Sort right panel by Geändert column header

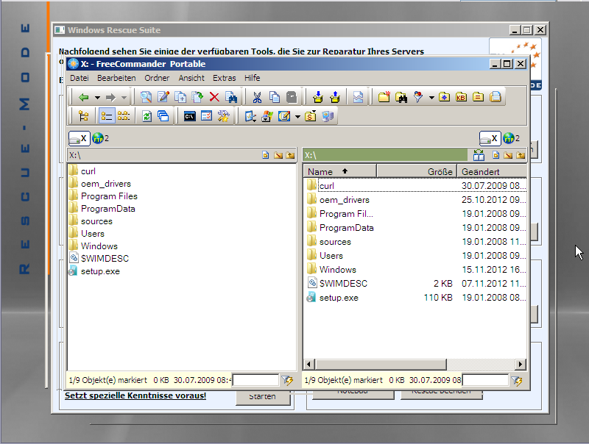point(492,171)
